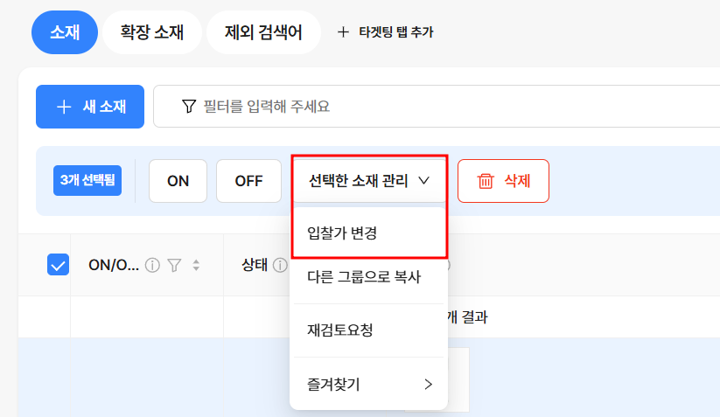The image size is (720, 417).
Task: Open the 제외 검색어 tab
Action: point(263,32)
